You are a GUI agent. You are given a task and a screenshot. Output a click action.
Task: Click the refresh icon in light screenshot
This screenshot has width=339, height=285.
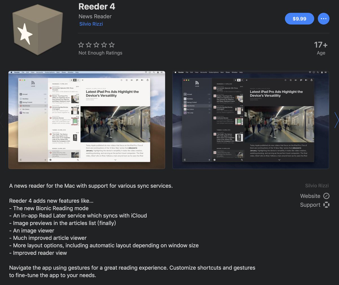(21, 160)
